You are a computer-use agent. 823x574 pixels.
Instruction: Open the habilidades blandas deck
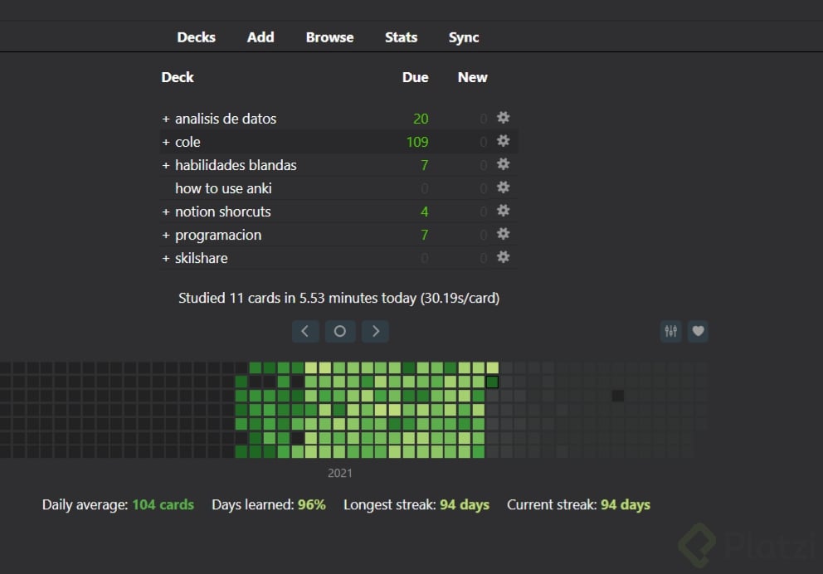[x=236, y=165]
